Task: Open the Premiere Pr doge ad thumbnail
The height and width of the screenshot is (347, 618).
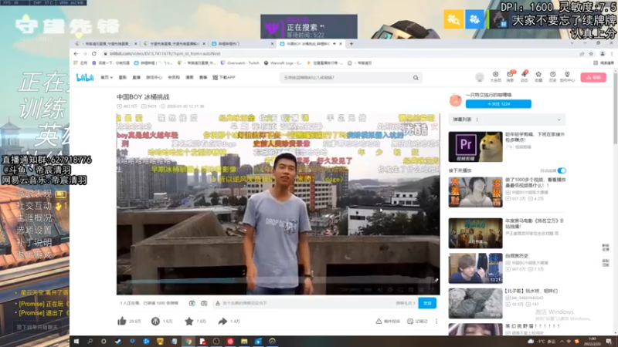Action: [475, 147]
